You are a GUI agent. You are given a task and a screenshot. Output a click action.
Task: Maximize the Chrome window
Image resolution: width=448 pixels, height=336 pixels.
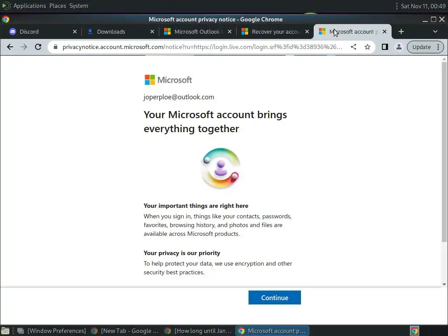[x=434, y=19]
